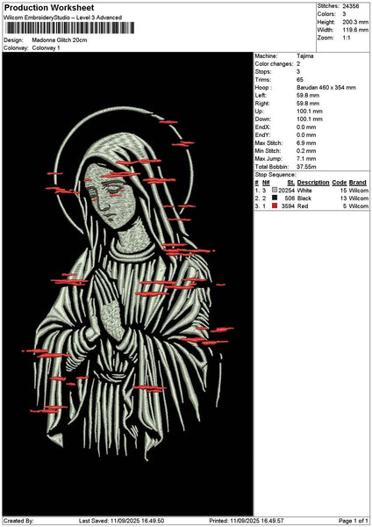This screenshot has height=527, width=372.
Task: Click the Description column header
Action: (x=313, y=183)
